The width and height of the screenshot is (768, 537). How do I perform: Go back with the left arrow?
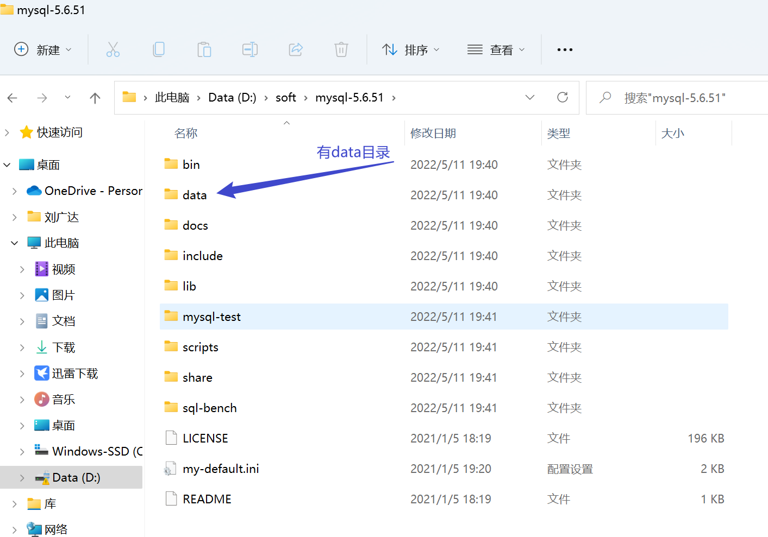tap(13, 98)
